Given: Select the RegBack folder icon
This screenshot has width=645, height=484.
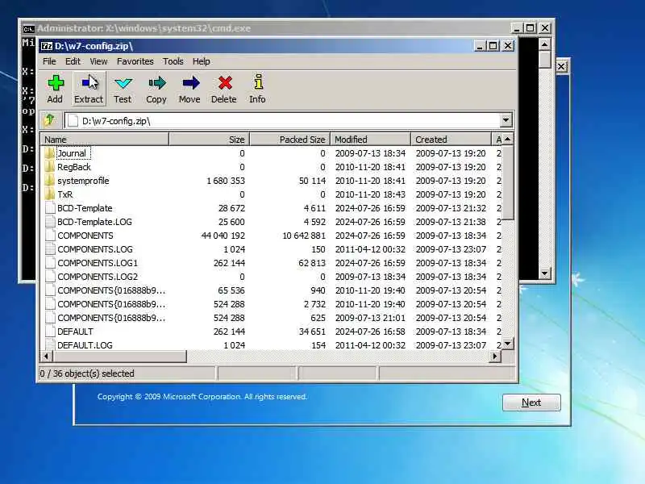Looking at the screenshot, I should coord(50,167).
